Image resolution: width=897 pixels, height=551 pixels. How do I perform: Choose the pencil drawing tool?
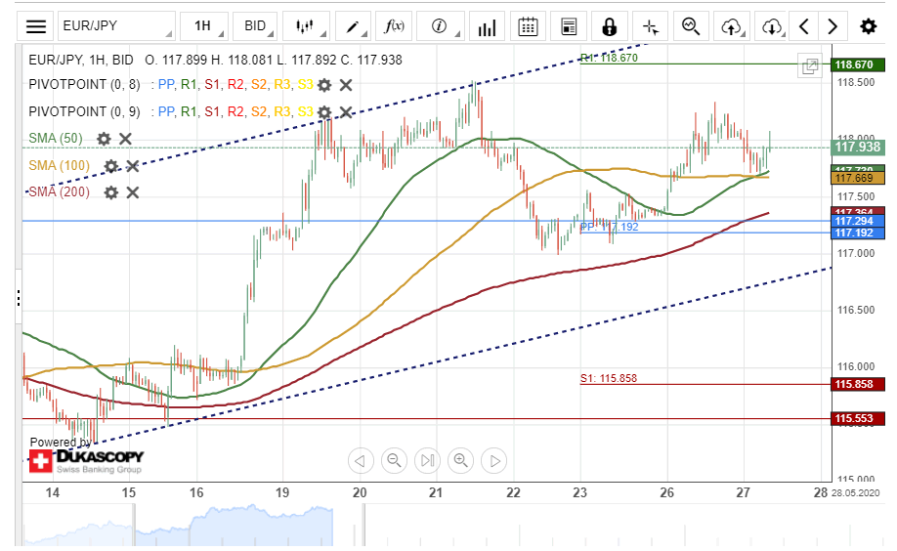click(x=352, y=26)
